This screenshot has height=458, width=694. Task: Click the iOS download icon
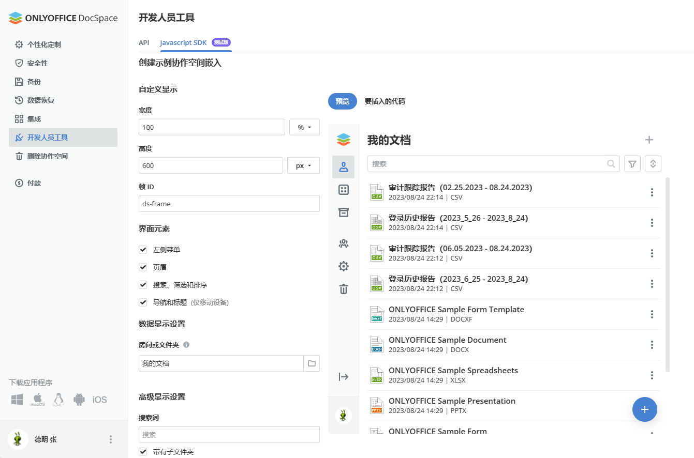click(100, 400)
